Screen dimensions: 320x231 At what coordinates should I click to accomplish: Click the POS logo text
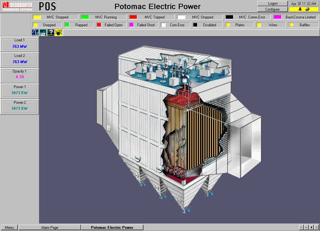(x=47, y=6)
